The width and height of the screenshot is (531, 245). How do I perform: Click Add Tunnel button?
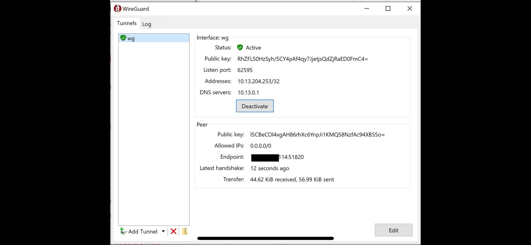click(139, 231)
